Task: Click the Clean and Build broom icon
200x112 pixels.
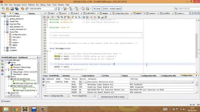Action: click(x=65, y=9)
